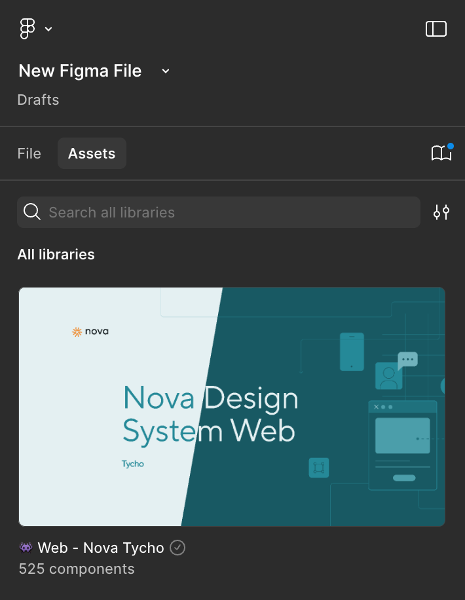
Task: Click the search magnifier icon
Action: (32, 212)
